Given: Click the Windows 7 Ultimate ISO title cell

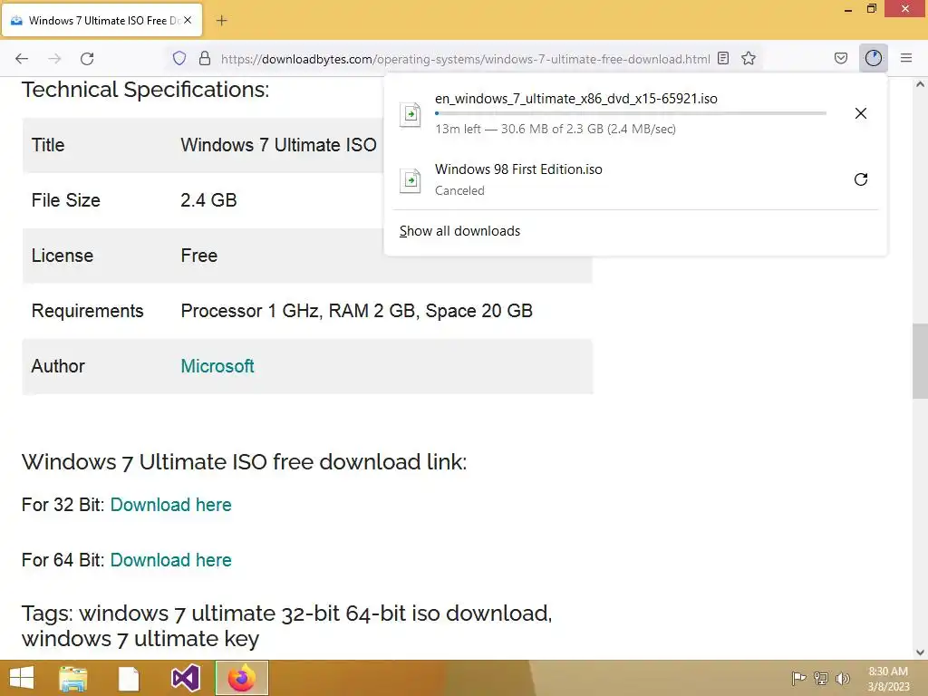Looking at the screenshot, I should [x=278, y=145].
